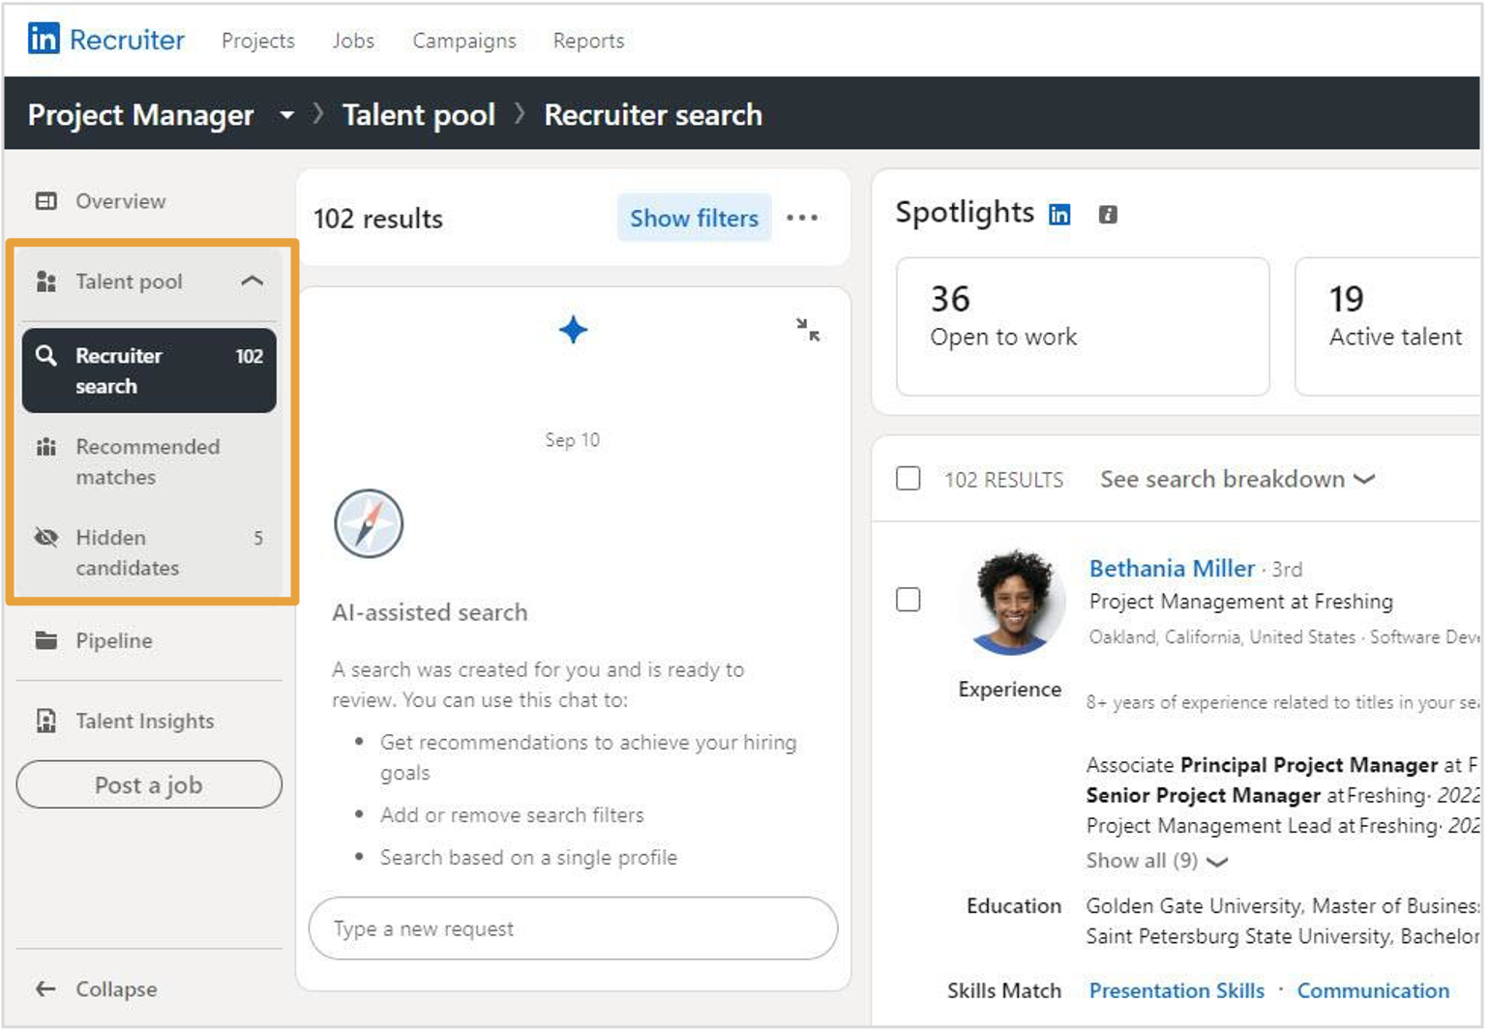Click the Recruiter search magnifier icon
1490x1032 pixels.
45,356
